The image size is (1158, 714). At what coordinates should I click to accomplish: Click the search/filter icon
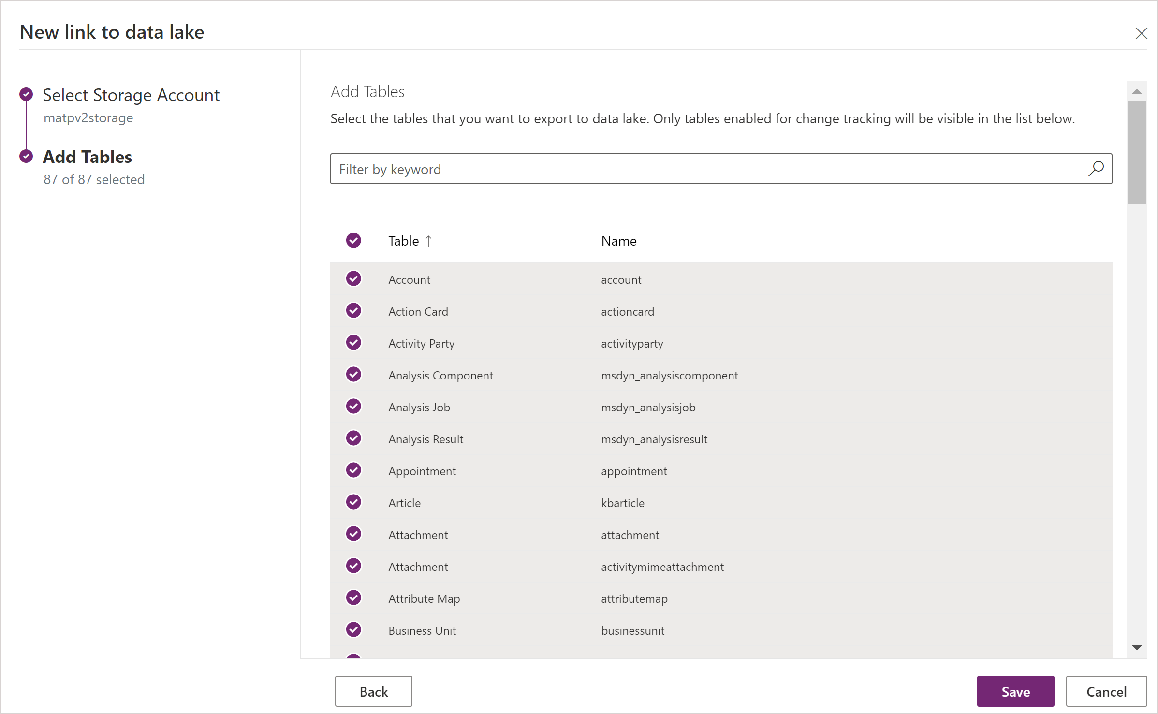click(x=1096, y=169)
